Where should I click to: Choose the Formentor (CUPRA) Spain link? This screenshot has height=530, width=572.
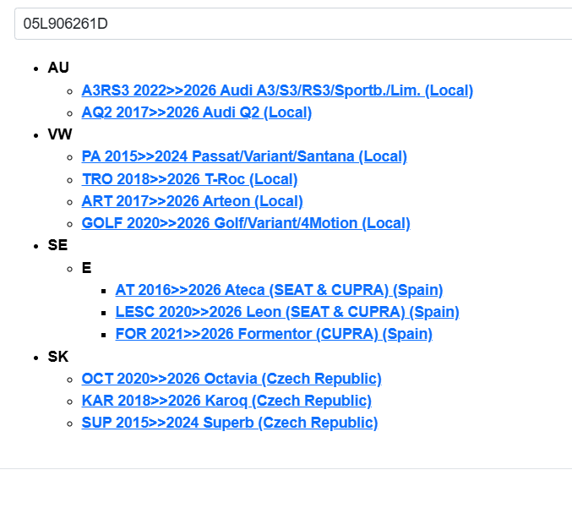click(x=274, y=334)
